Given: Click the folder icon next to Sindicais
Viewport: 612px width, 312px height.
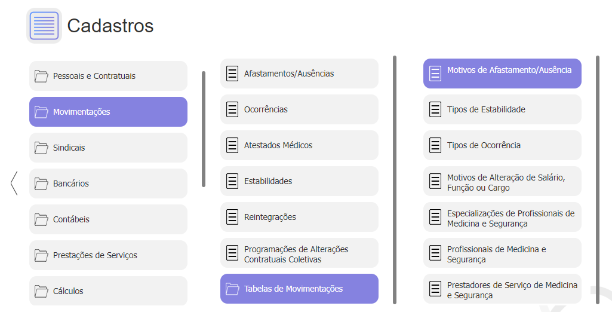Looking at the screenshot, I should pyautogui.click(x=41, y=148).
